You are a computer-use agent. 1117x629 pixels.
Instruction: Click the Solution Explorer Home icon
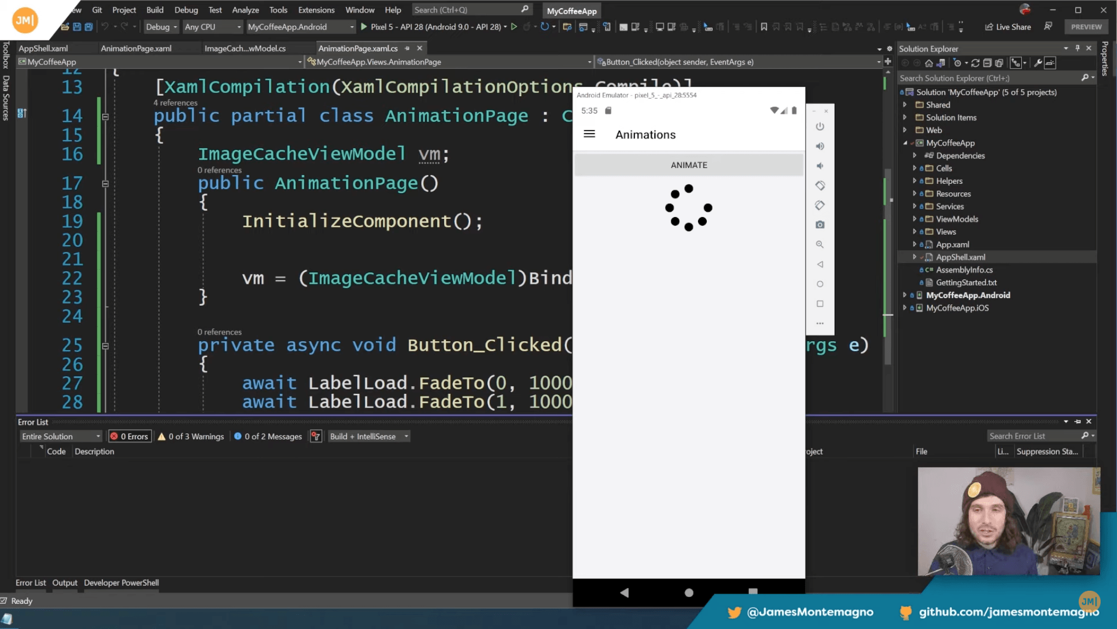[929, 63]
